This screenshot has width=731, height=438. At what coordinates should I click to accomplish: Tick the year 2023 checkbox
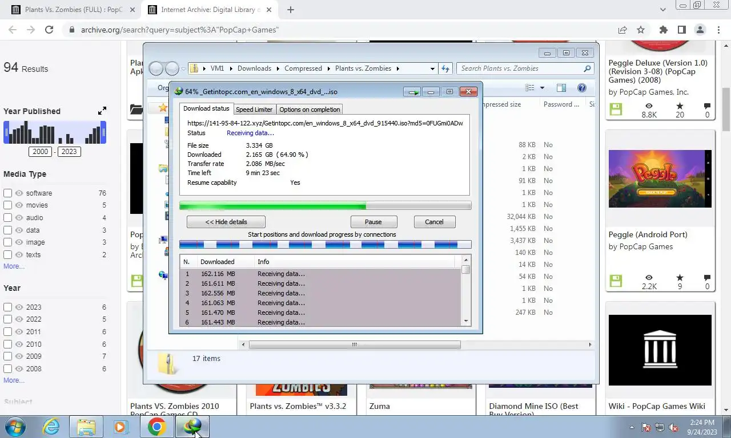(x=7, y=307)
